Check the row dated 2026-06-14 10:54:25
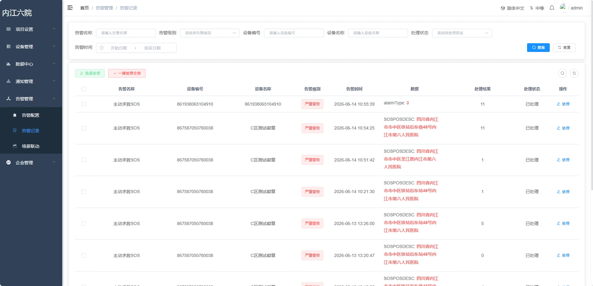 (83, 128)
